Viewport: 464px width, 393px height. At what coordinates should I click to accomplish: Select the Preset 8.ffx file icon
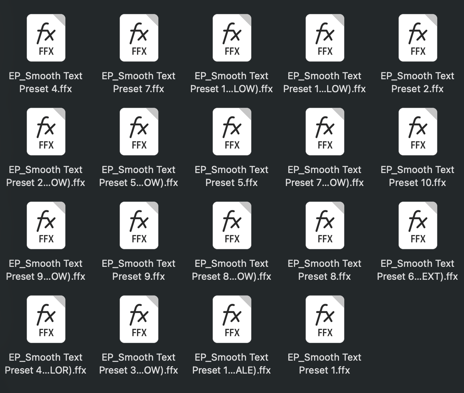pyautogui.click(x=325, y=226)
